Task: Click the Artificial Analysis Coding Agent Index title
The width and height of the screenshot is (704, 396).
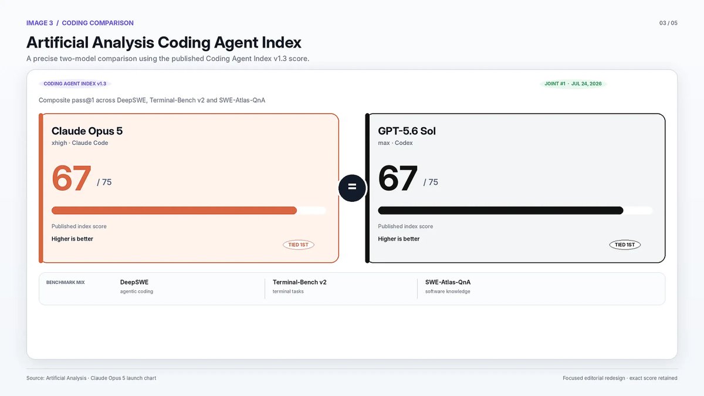Action: (x=164, y=42)
